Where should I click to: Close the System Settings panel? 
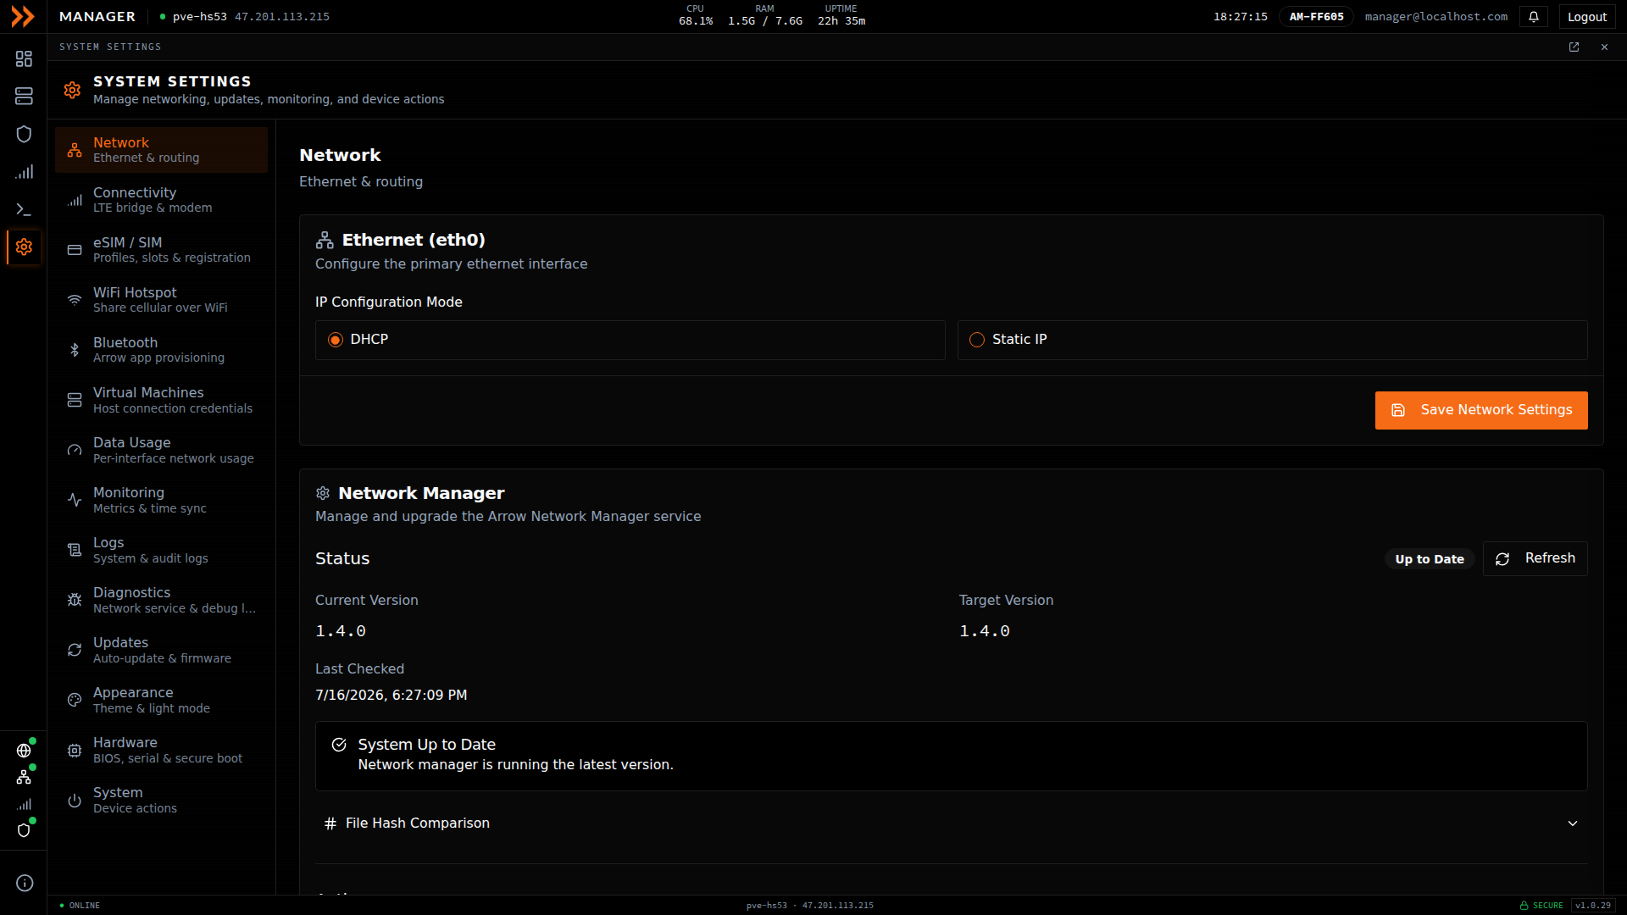tap(1604, 47)
